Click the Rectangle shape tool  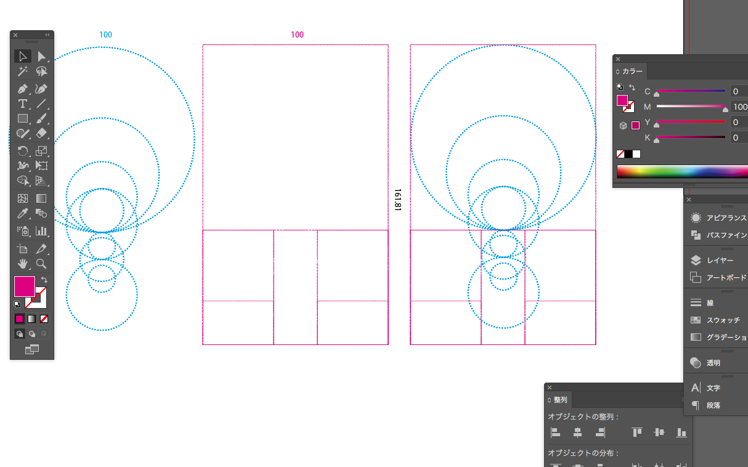[23, 118]
